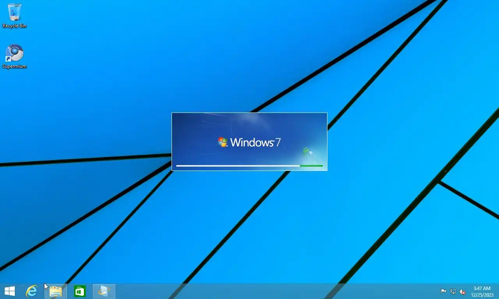The image size is (499, 299).
Task: Launch Internet Explorer from the taskbar
Action: pos(32,291)
